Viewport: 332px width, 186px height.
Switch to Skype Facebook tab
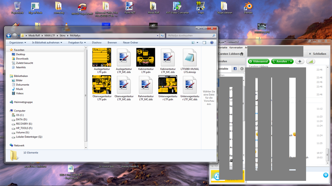[x=235, y=69]
